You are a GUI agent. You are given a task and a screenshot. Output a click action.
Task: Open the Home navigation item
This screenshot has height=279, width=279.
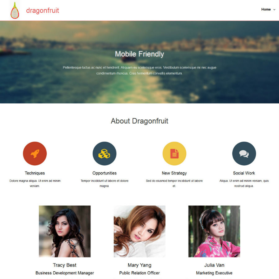pyautogui.click(x=266, y=9)
